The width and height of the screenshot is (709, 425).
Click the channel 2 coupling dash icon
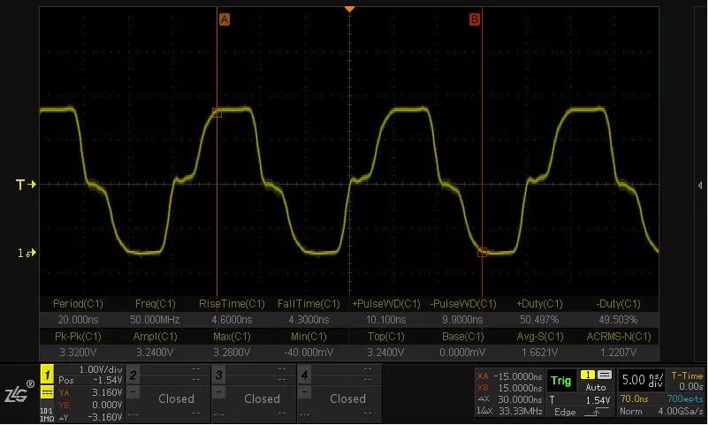pos(133,391)
